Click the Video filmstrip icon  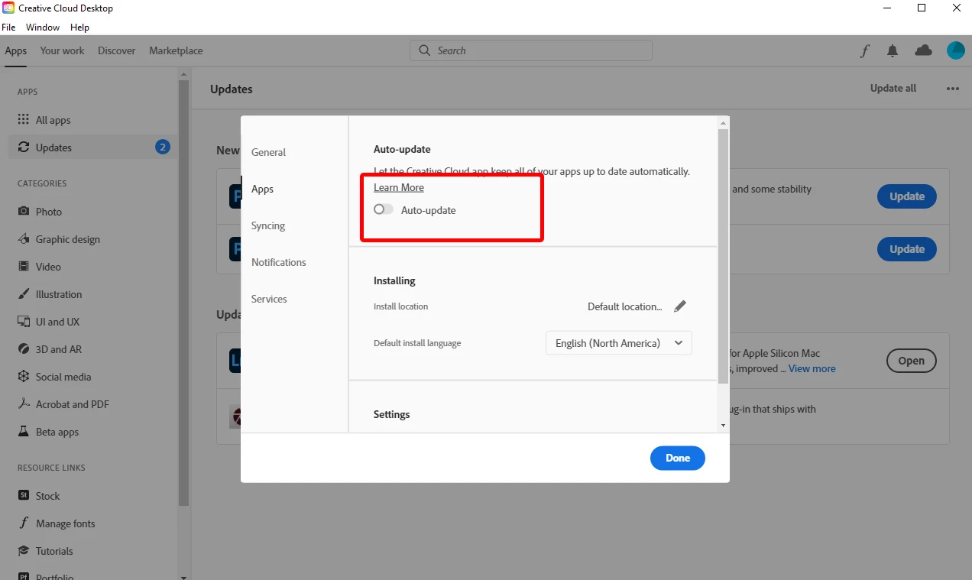[24, 267]
